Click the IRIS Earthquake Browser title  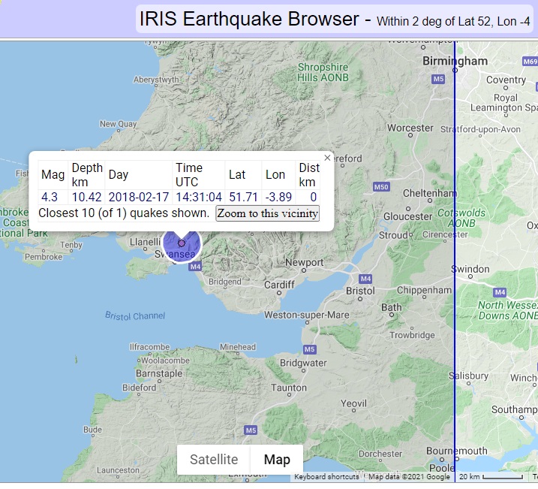[249, 19]
